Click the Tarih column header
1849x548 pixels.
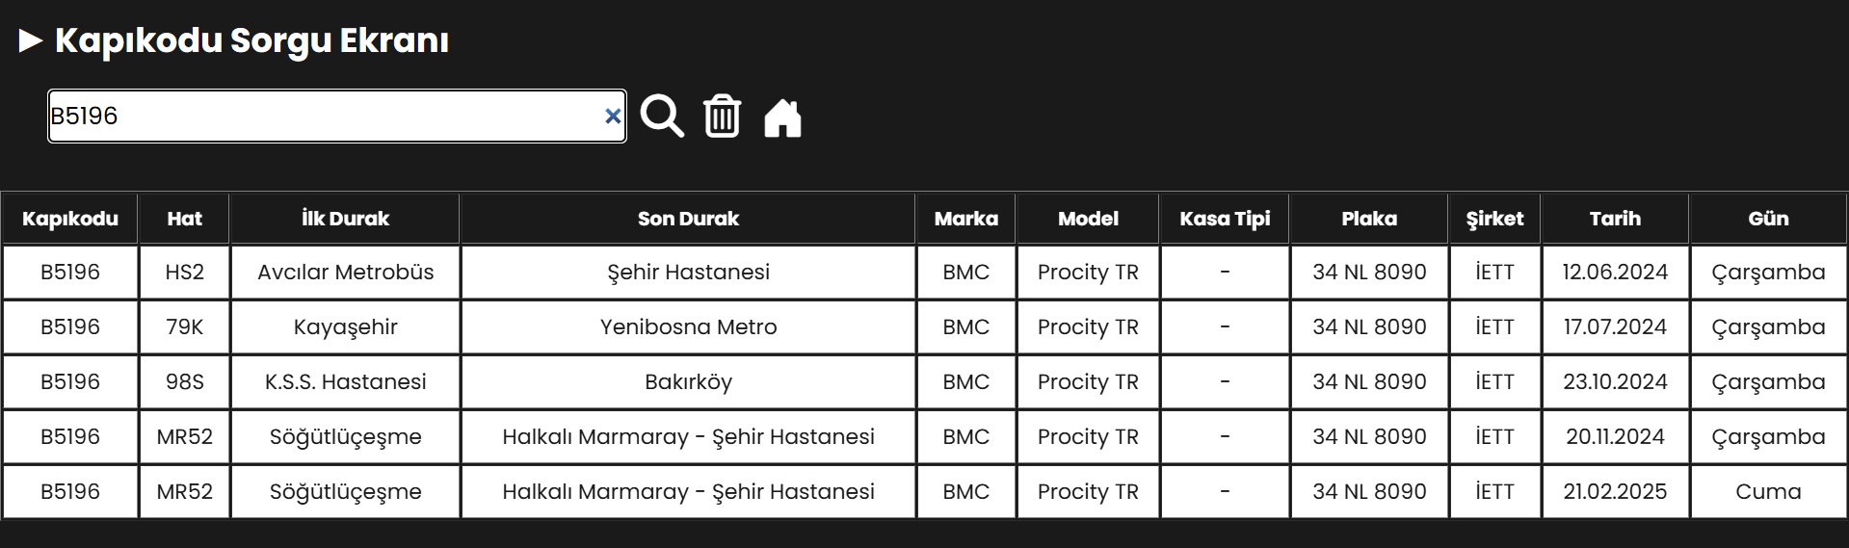coord(1615,219)
